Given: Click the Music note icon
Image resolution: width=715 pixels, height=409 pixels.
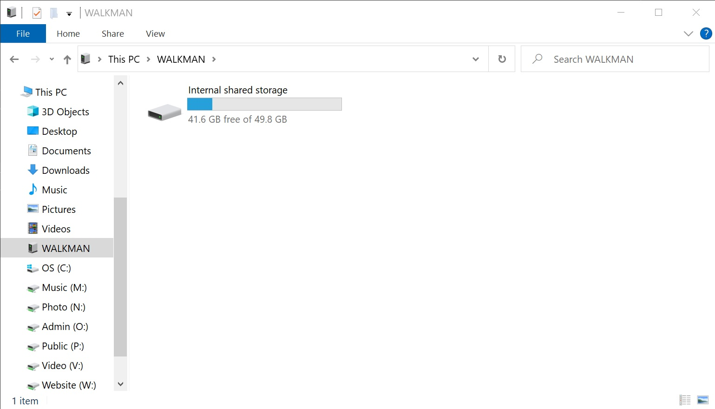Looking at the screenshot, I should (x=33, y=189).
